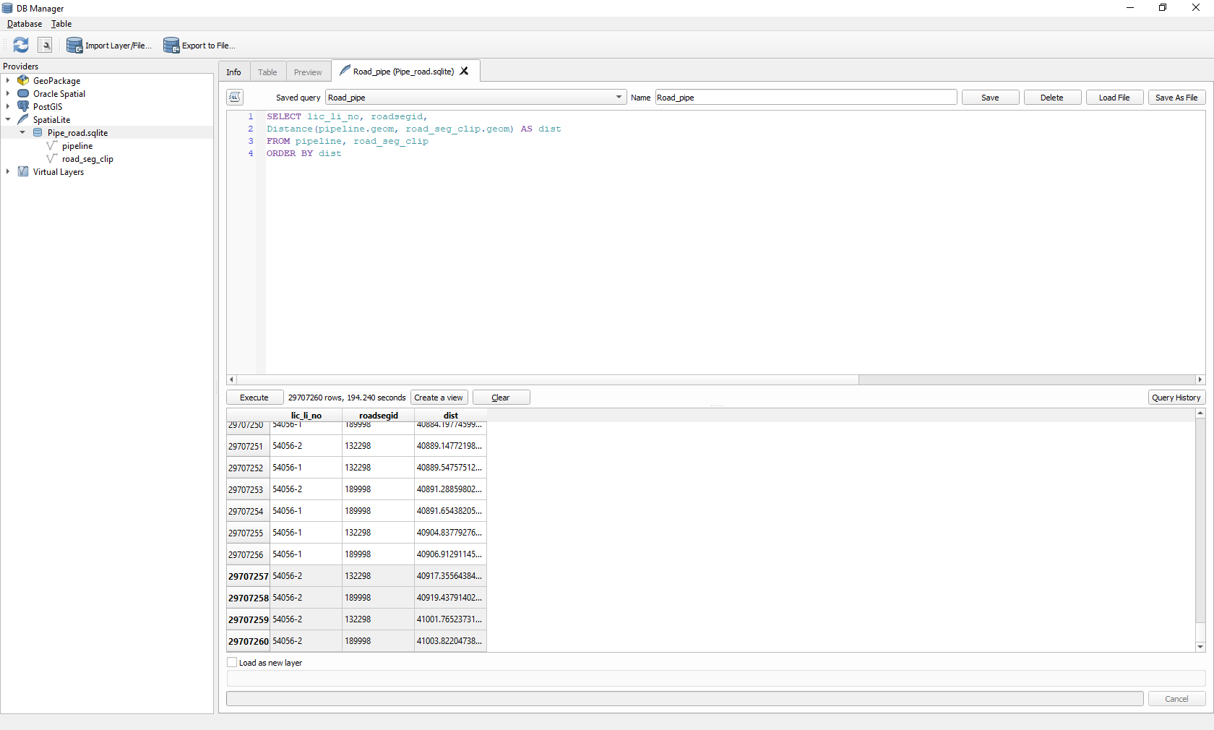The width and height of the screenshot is (1214, 730).
Task: Switch to the Preview tab
Action: coord(308,72)
